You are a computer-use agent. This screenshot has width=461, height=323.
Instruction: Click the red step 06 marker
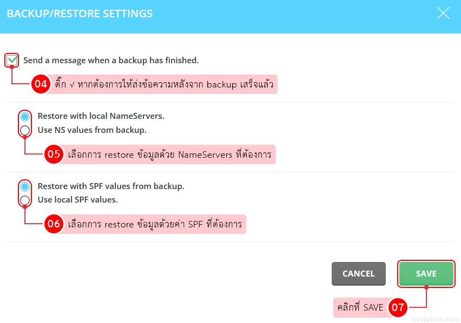point(54,224)
